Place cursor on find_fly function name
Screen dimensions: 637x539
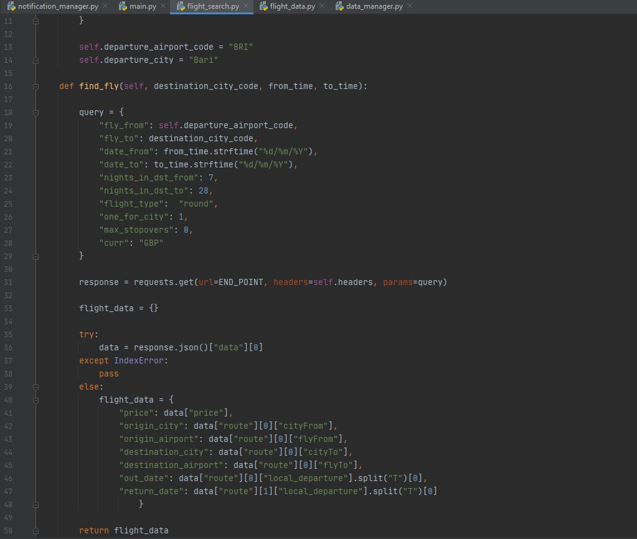pyautogui.click(x=99, y=86)
